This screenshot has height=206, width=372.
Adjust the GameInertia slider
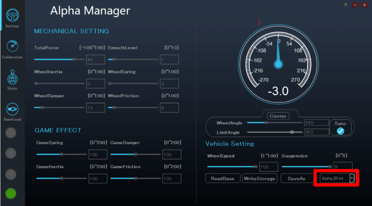point(62,178)
